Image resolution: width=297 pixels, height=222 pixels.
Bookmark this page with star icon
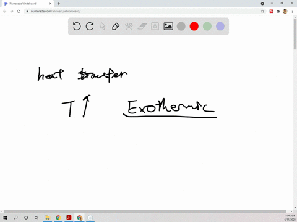[262, 11]
